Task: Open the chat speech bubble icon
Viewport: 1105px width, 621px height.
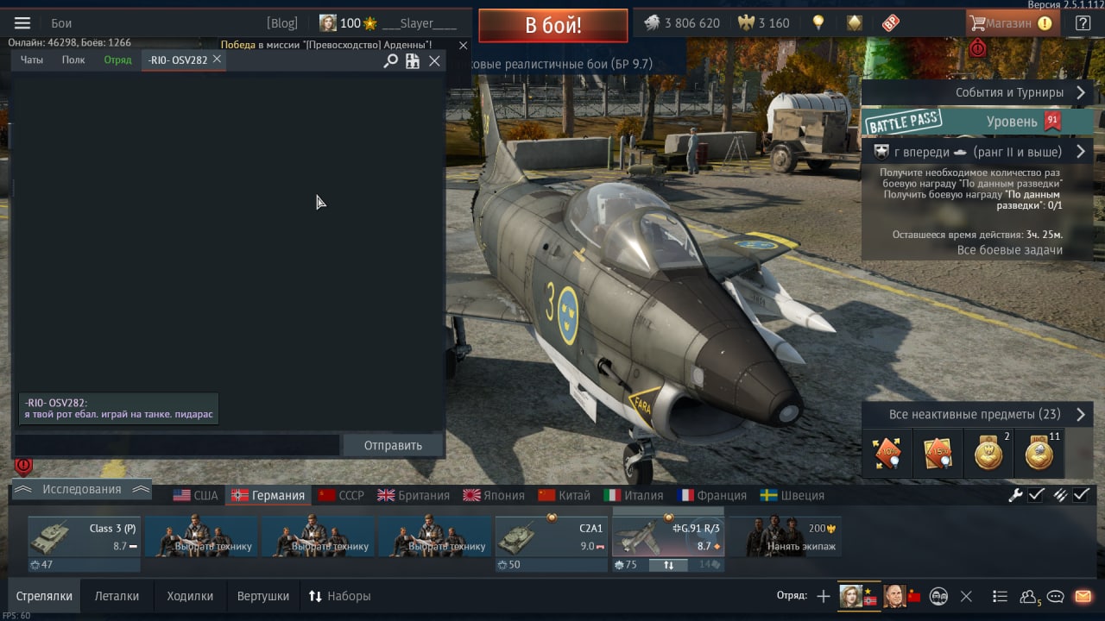Action: (x=1055, y=596)
